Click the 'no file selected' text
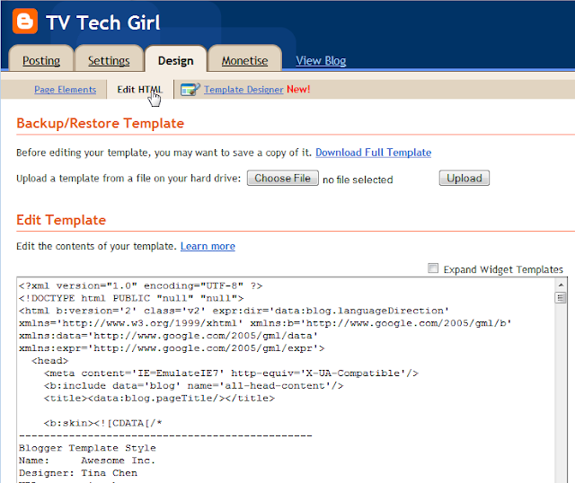This screenshot has height=483, width=575. [358, 180]
